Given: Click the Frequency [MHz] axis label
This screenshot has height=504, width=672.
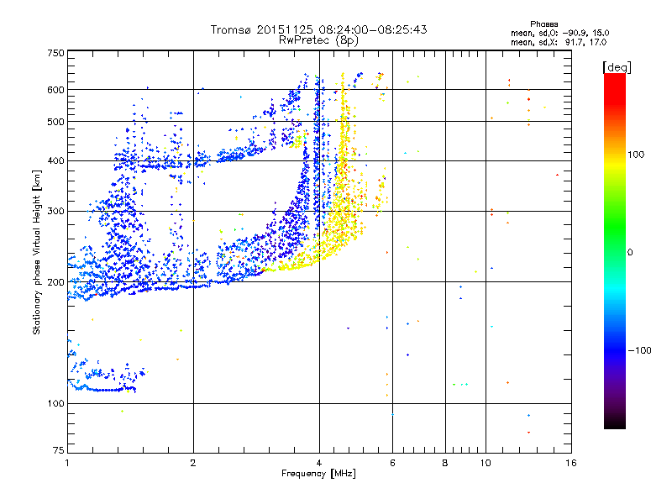Looking at the screenshot, I should point(318,474).
